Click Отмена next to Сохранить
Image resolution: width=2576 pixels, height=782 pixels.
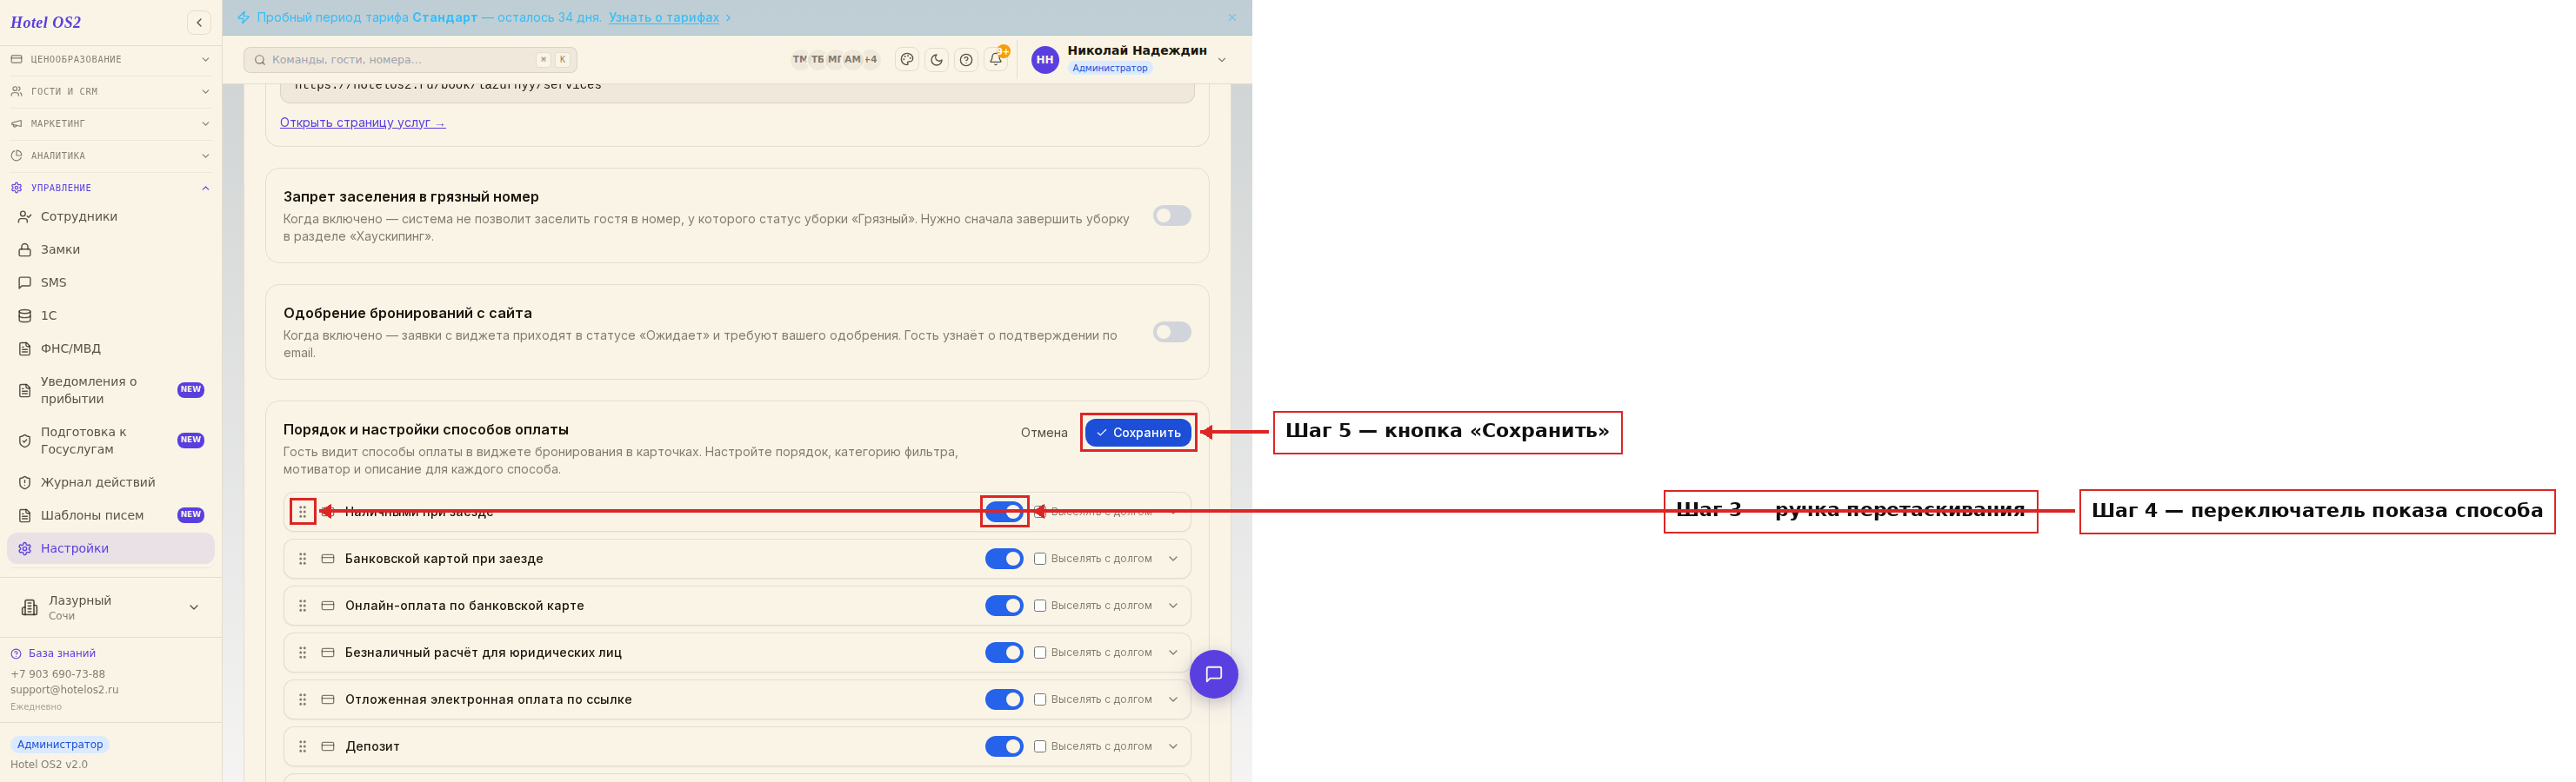coord(1044,433)
